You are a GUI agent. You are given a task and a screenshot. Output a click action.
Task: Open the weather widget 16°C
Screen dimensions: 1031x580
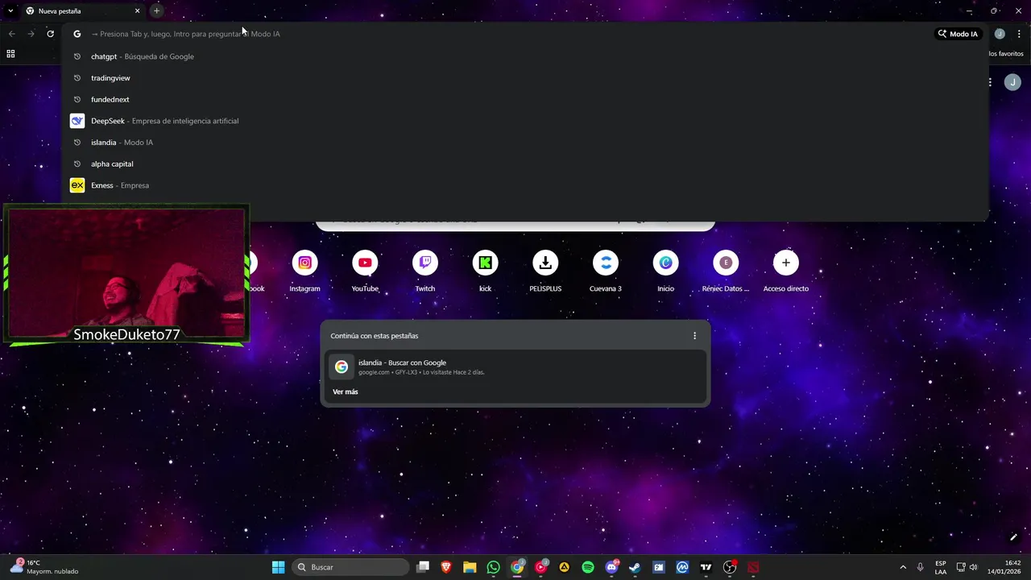[44, 567]
